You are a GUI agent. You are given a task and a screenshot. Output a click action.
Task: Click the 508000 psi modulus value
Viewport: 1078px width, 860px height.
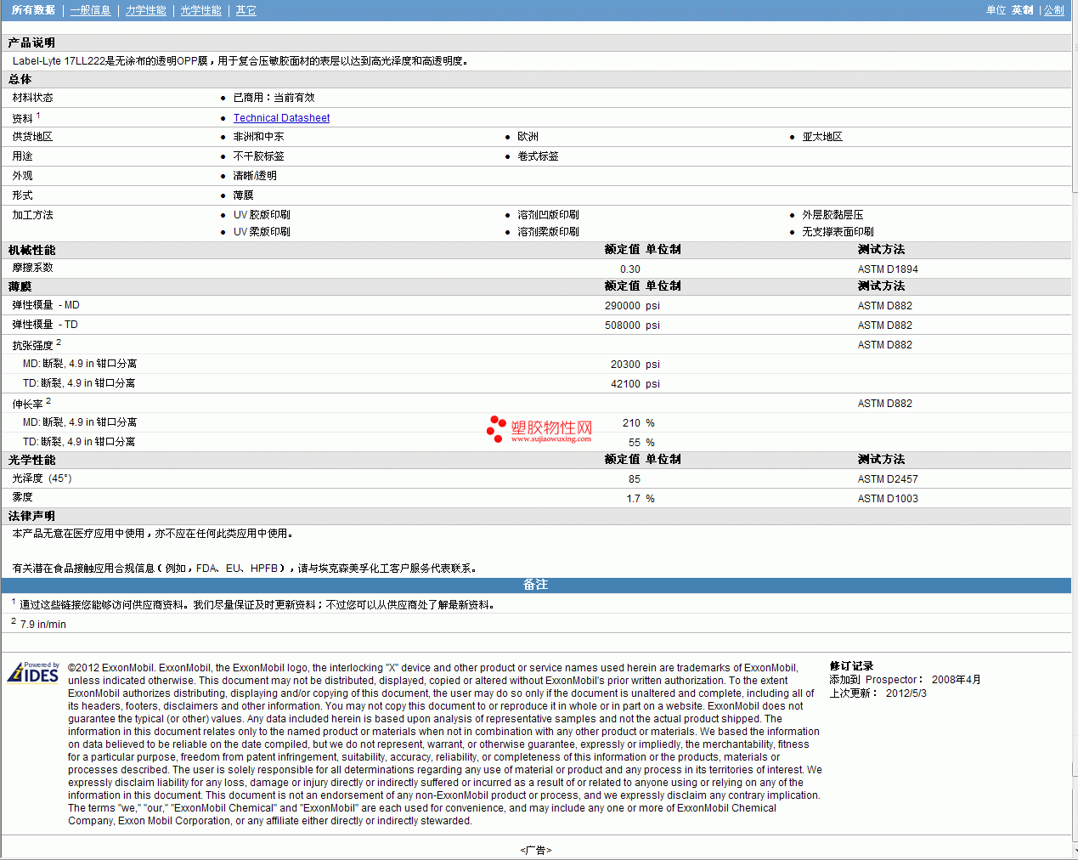click(x=632, y=325)
